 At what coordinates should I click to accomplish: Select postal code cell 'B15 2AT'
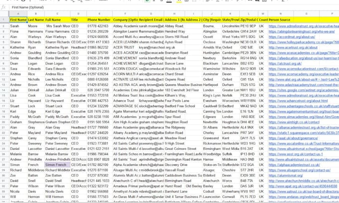click(x=249, y=149)
